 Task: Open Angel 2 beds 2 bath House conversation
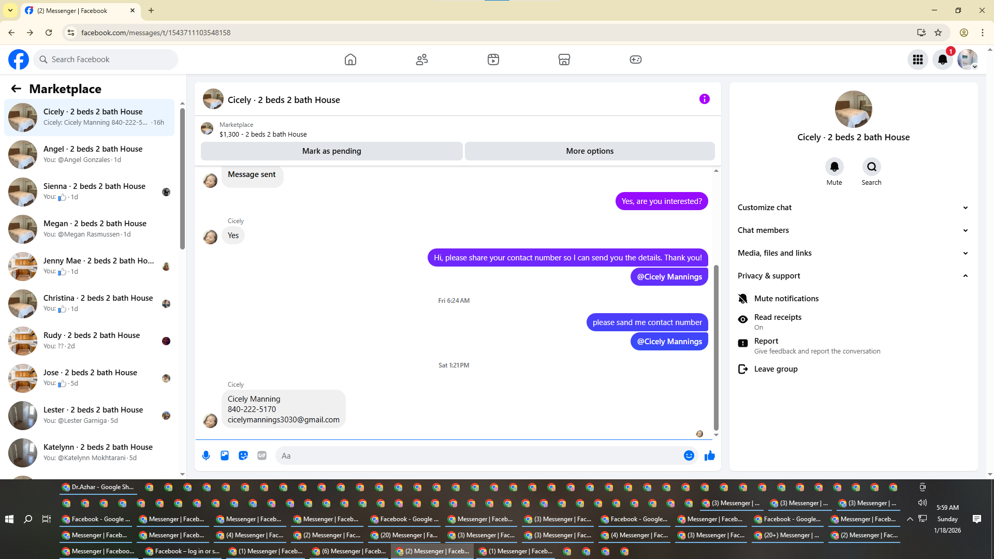coord(92,154)
